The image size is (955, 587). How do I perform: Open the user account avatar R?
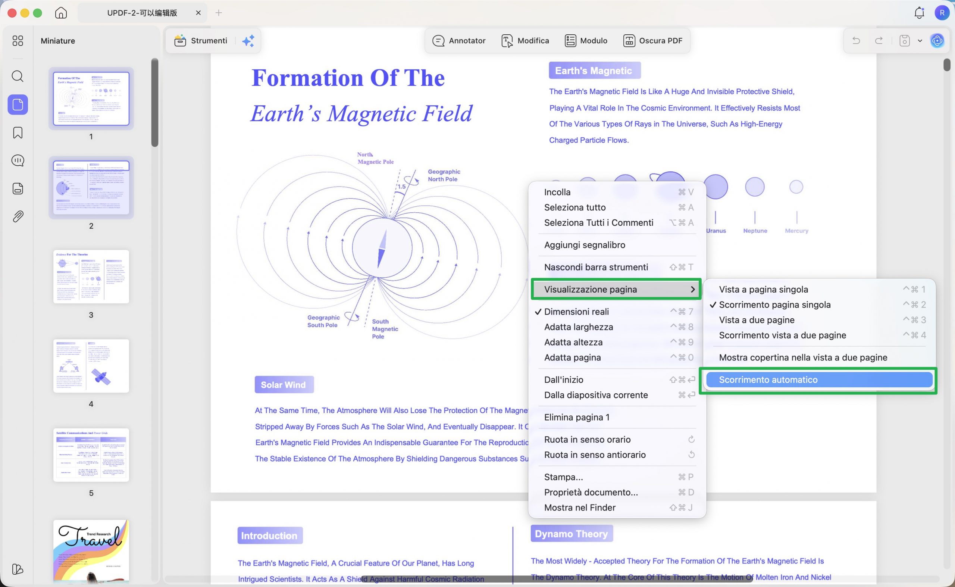point(942,13)
